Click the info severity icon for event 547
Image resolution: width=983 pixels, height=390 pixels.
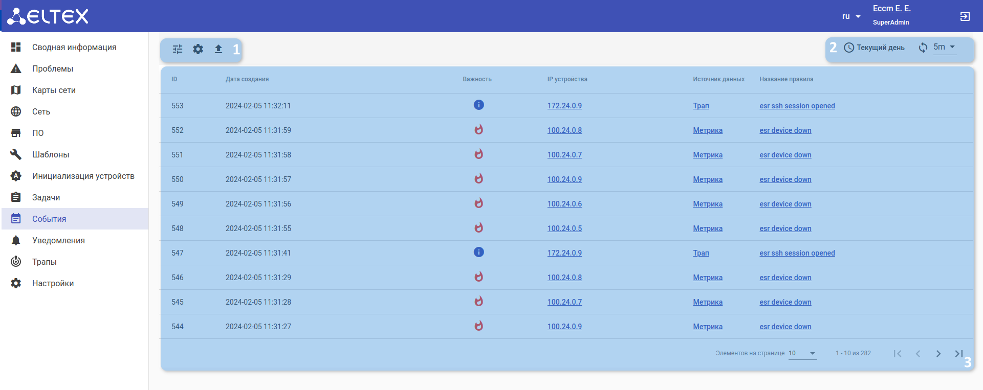click(478, 252)
